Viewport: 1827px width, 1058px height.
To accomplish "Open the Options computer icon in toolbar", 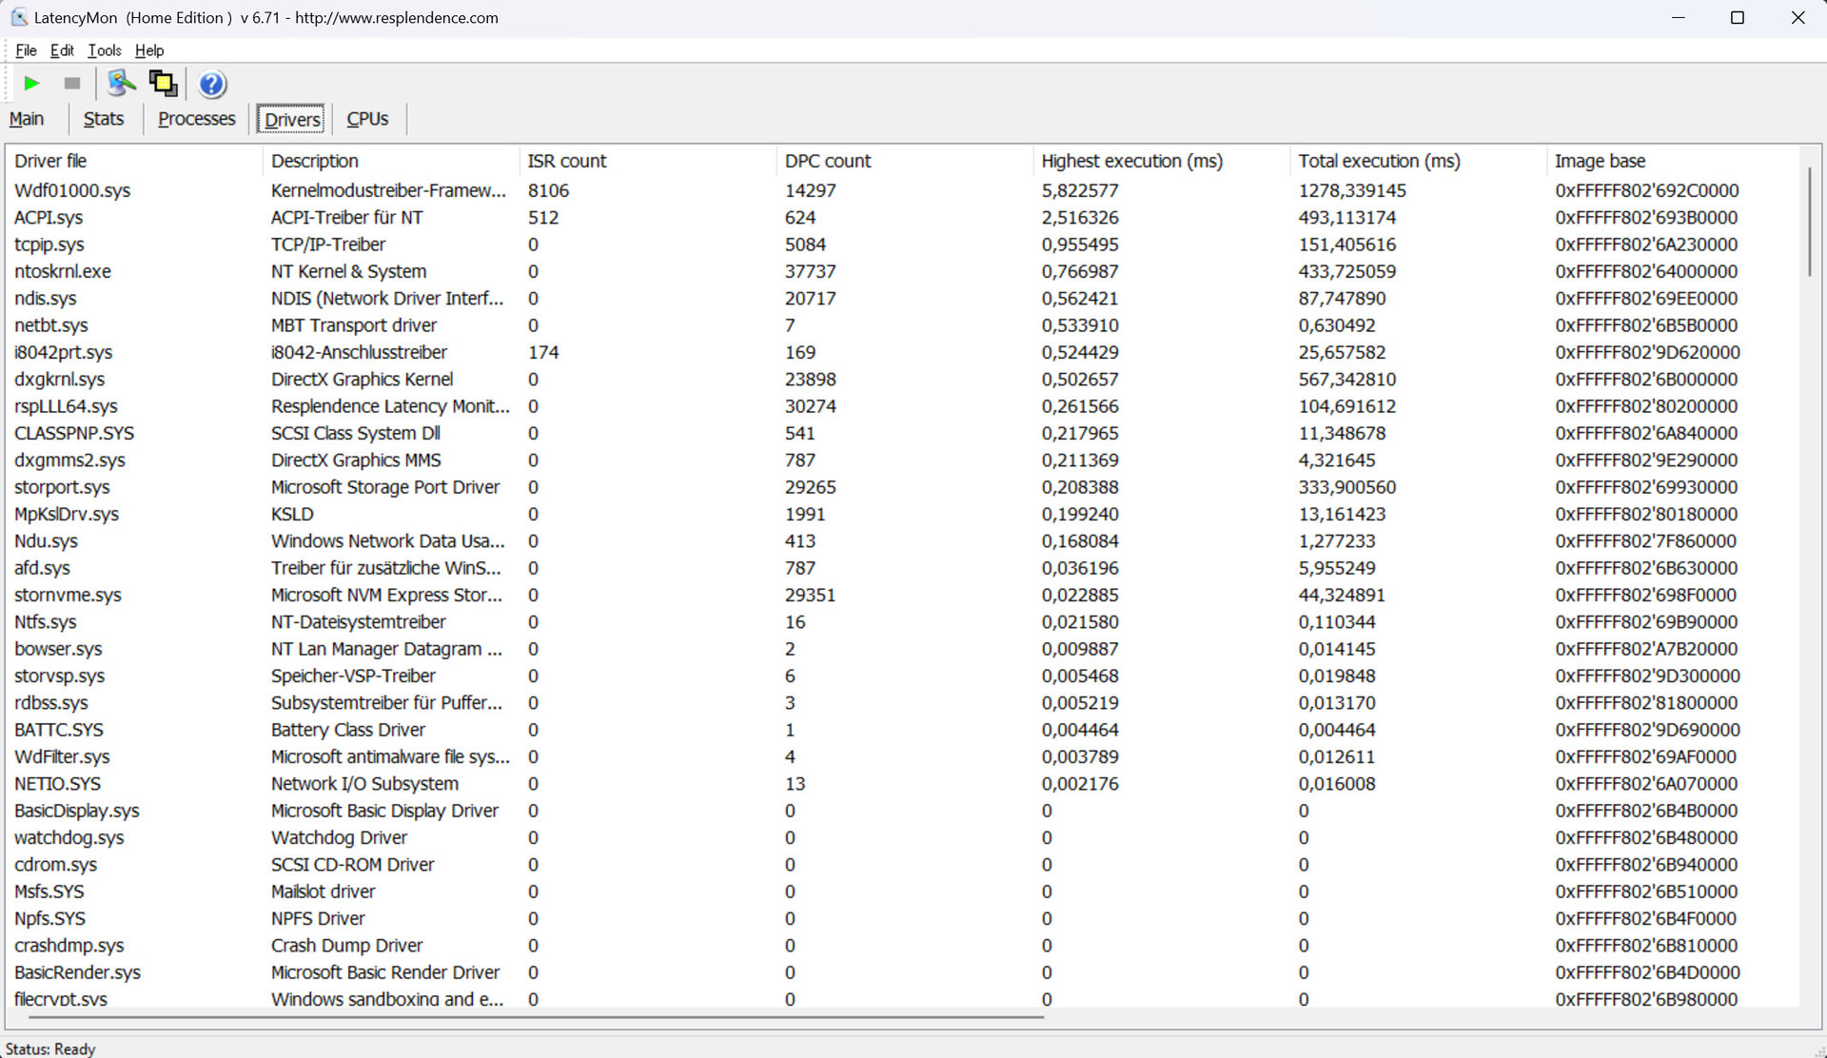I will pos(121,84).
